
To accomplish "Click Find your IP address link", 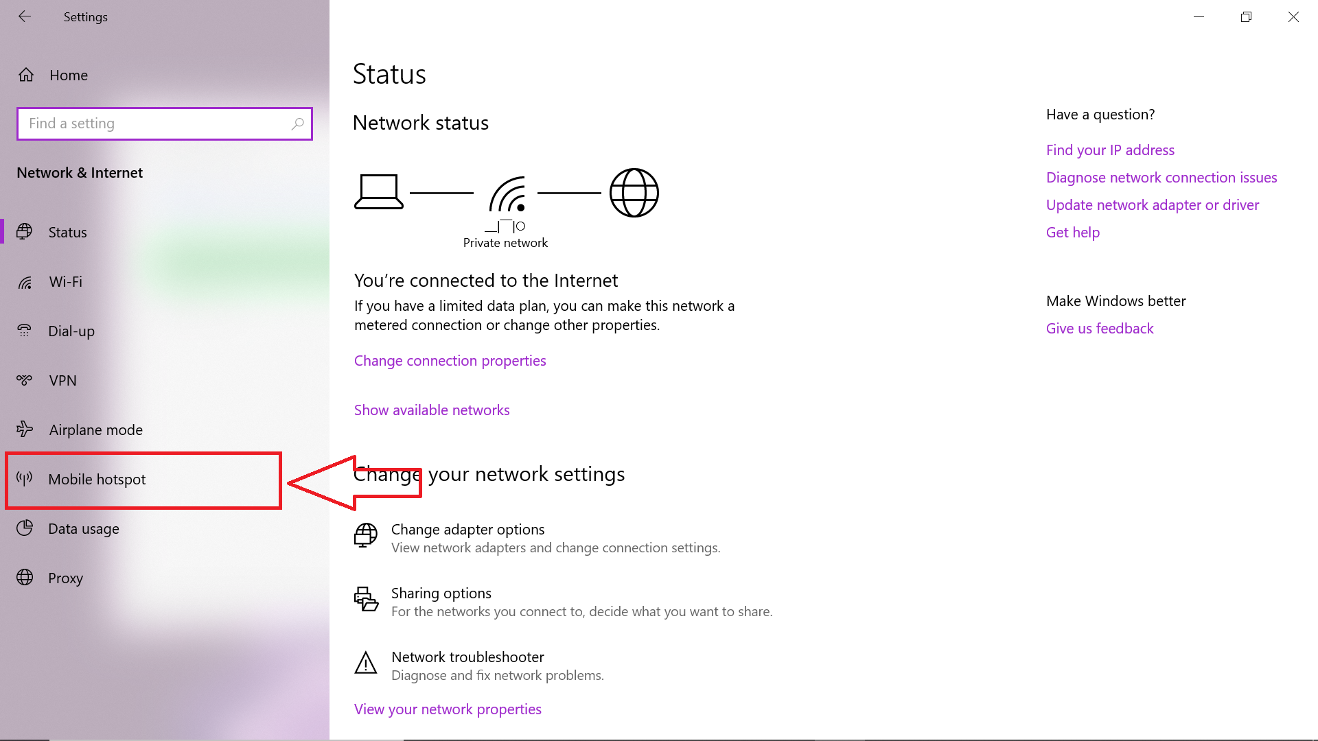I will coord(1110,150).
